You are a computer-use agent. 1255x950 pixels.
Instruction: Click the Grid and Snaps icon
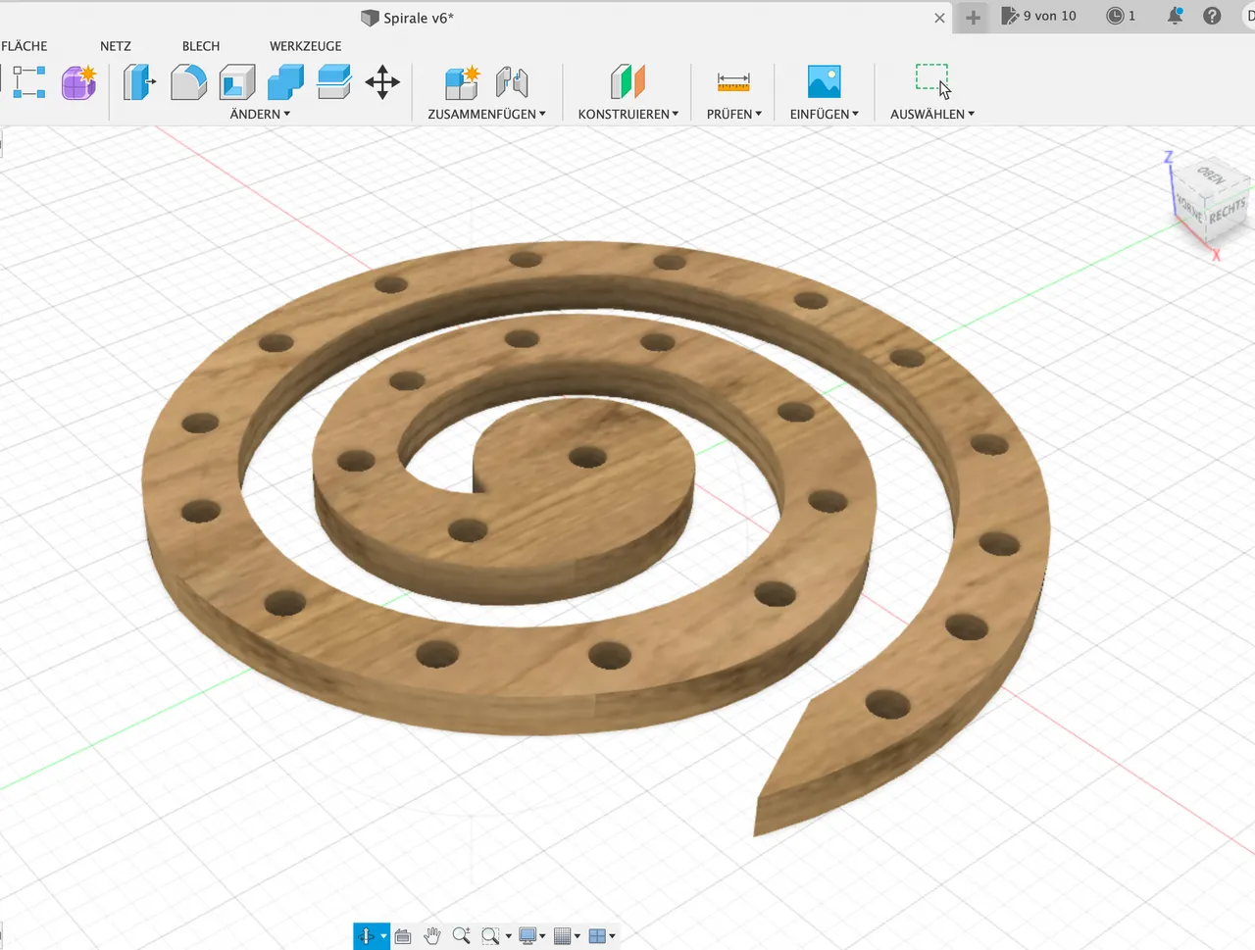[562, 936]
